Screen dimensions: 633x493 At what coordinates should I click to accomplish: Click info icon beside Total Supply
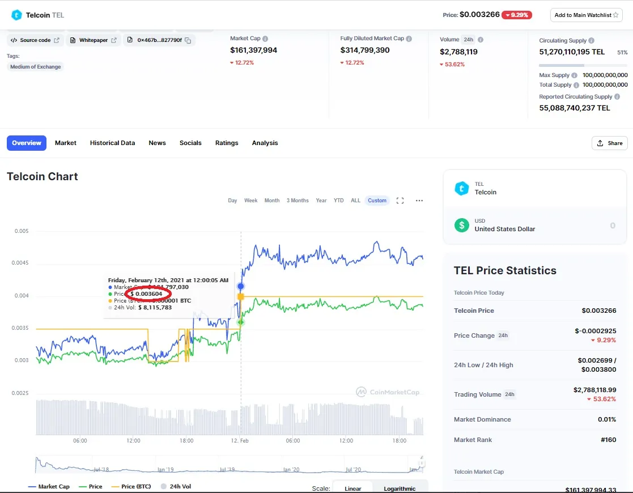pyautogui.click(x=576, y=85)
